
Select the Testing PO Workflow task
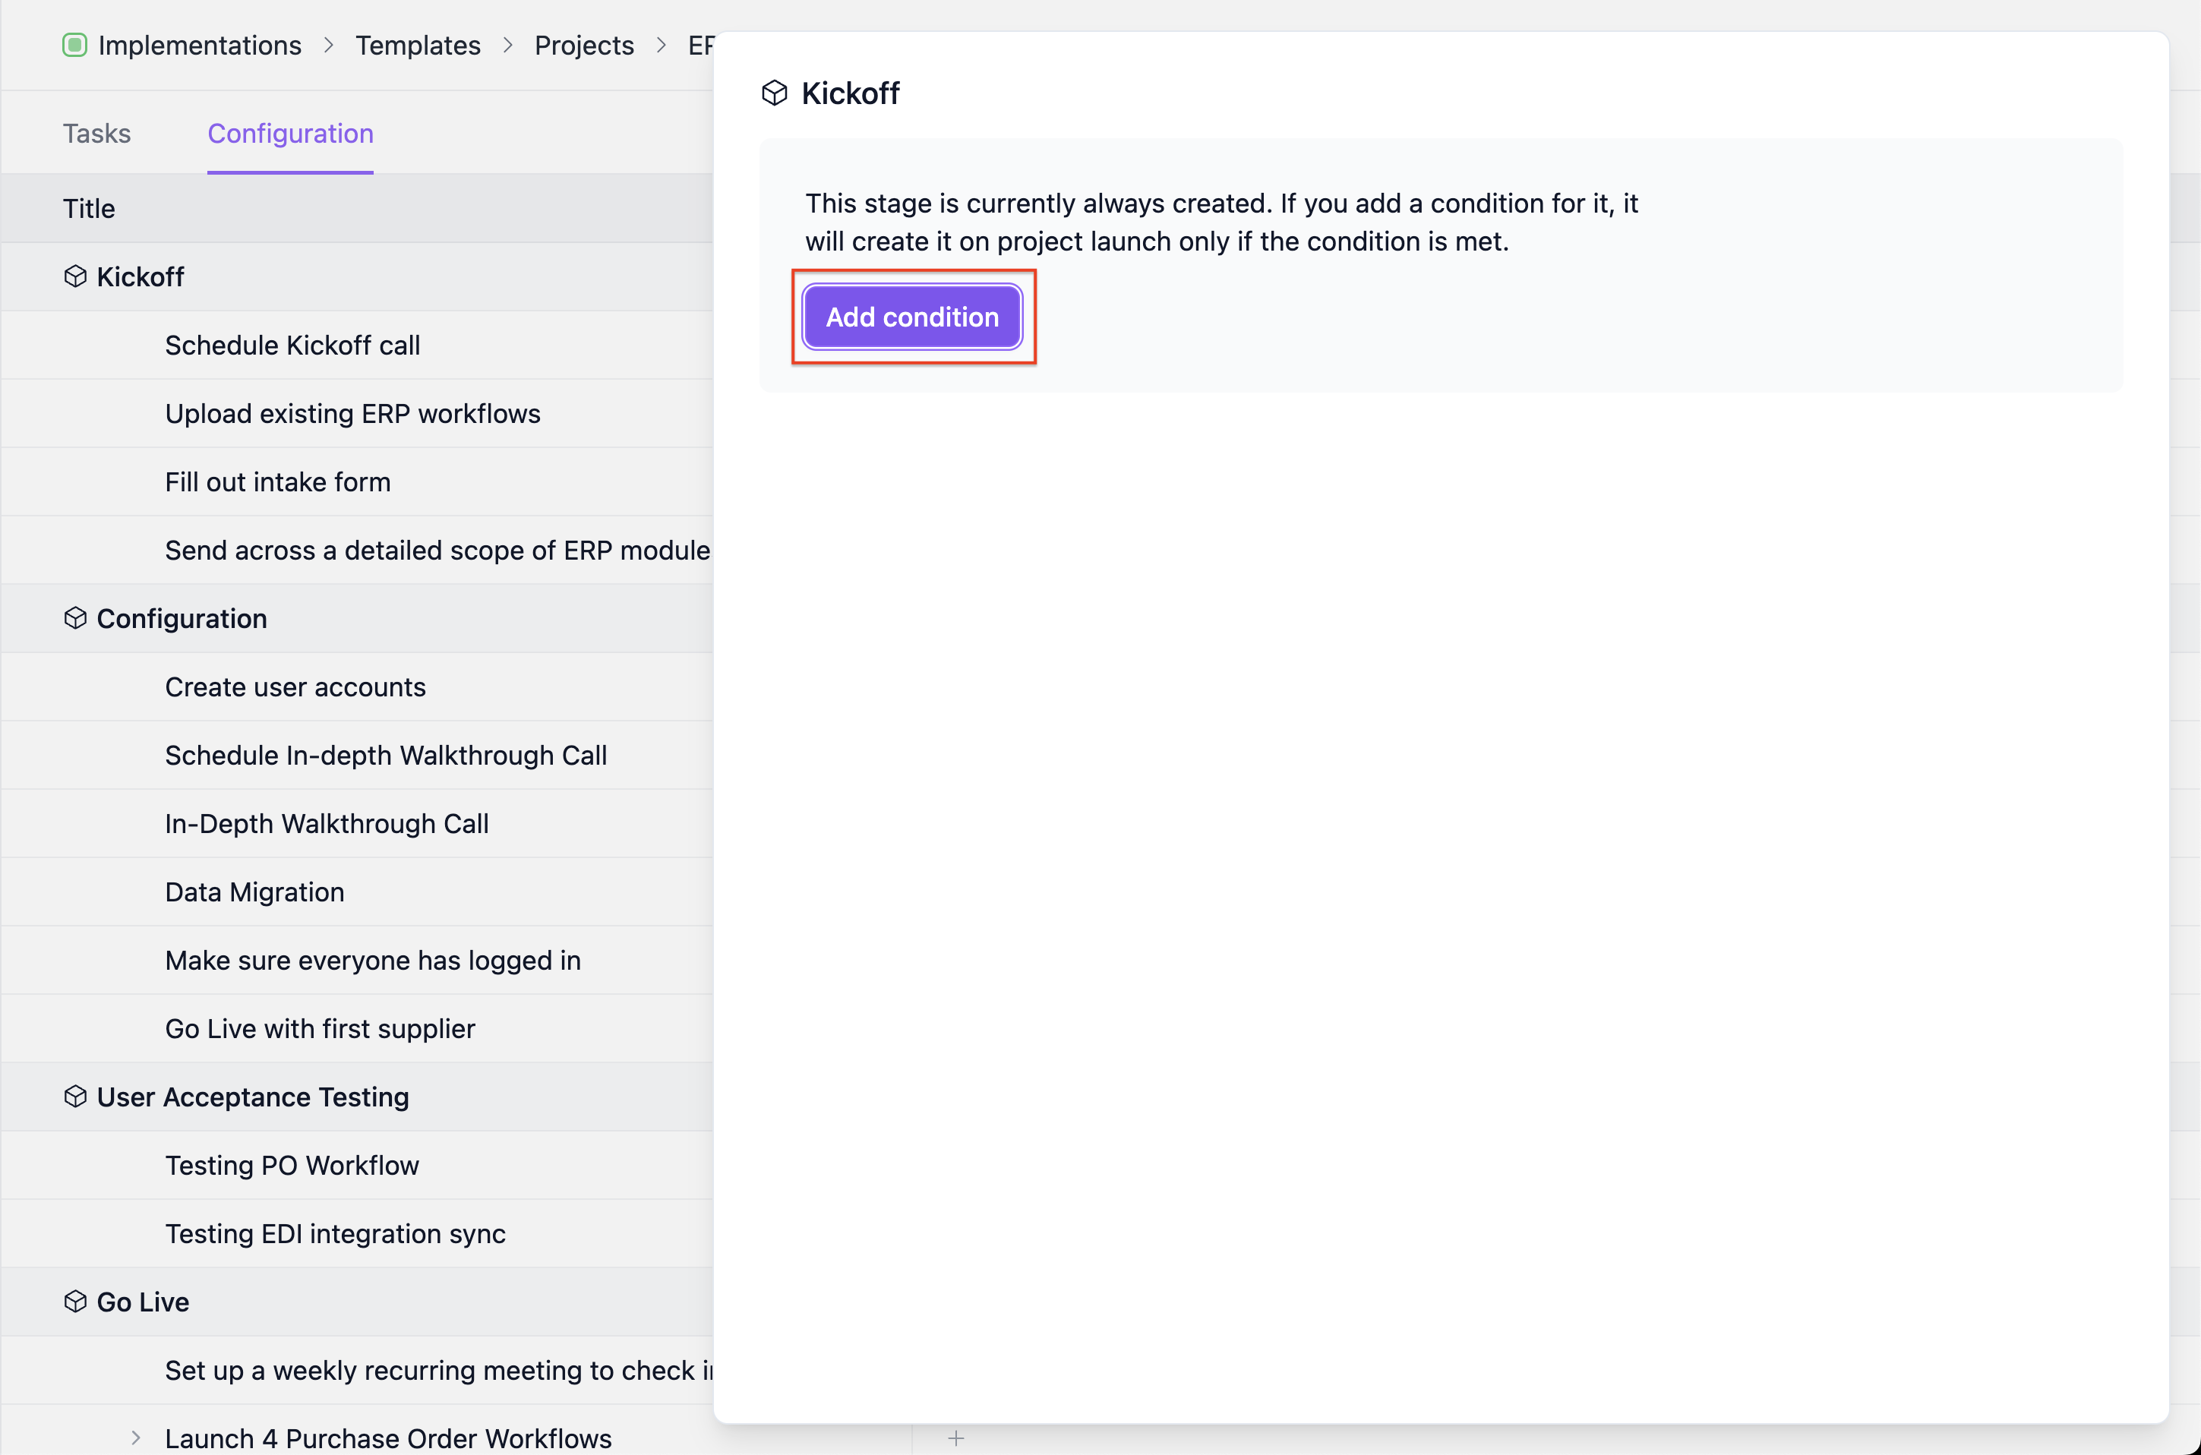[x=292, y=1166]
